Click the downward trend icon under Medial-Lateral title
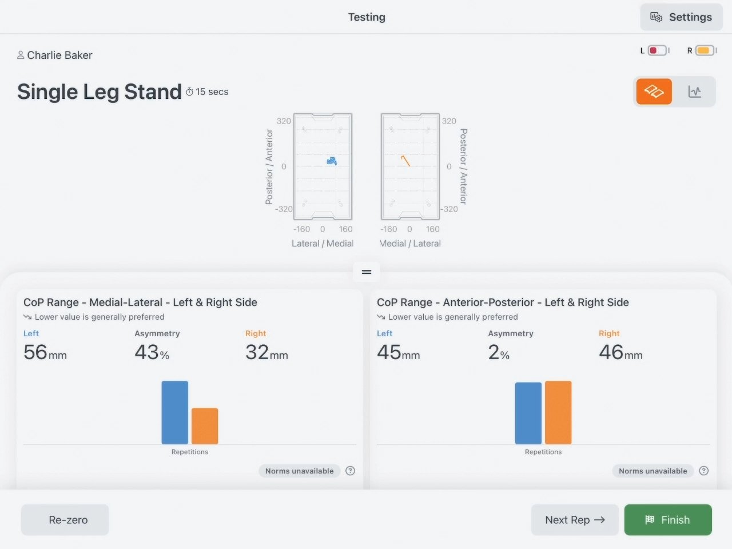The width and height of the screenshot is (732, 549). coord(27,317)
